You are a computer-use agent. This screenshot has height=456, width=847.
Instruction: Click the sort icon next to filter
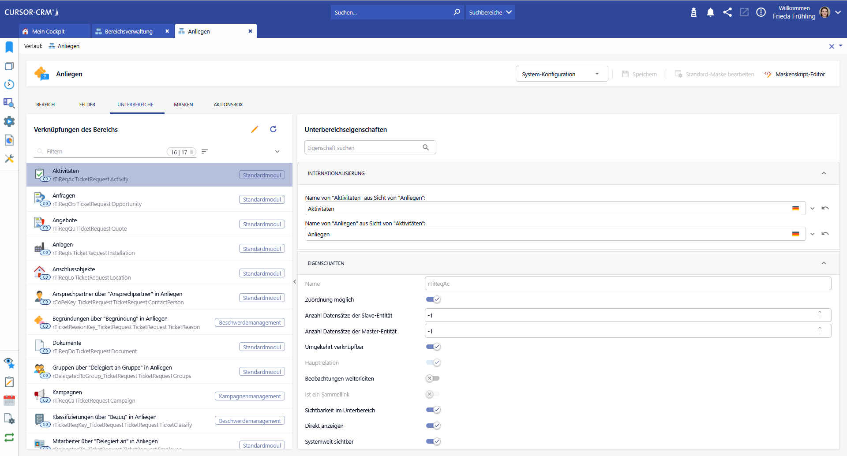[205, 152]
